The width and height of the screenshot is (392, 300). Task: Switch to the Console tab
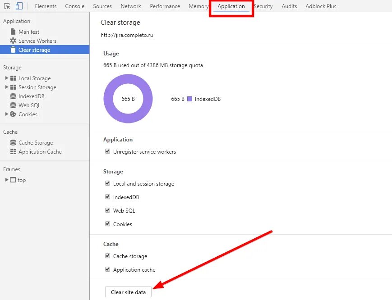point(74,6)
